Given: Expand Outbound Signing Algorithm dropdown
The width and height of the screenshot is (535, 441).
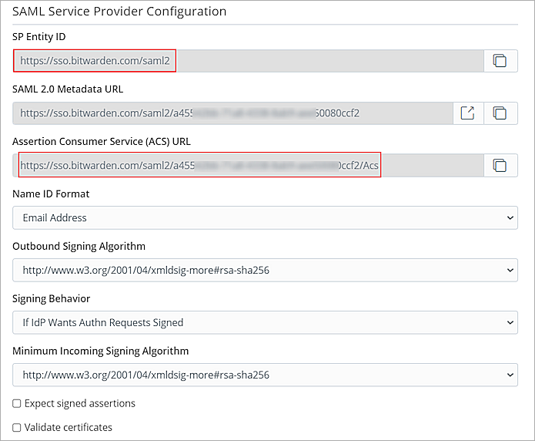Looking at the screenshot, I should click(x=265, y=270).
